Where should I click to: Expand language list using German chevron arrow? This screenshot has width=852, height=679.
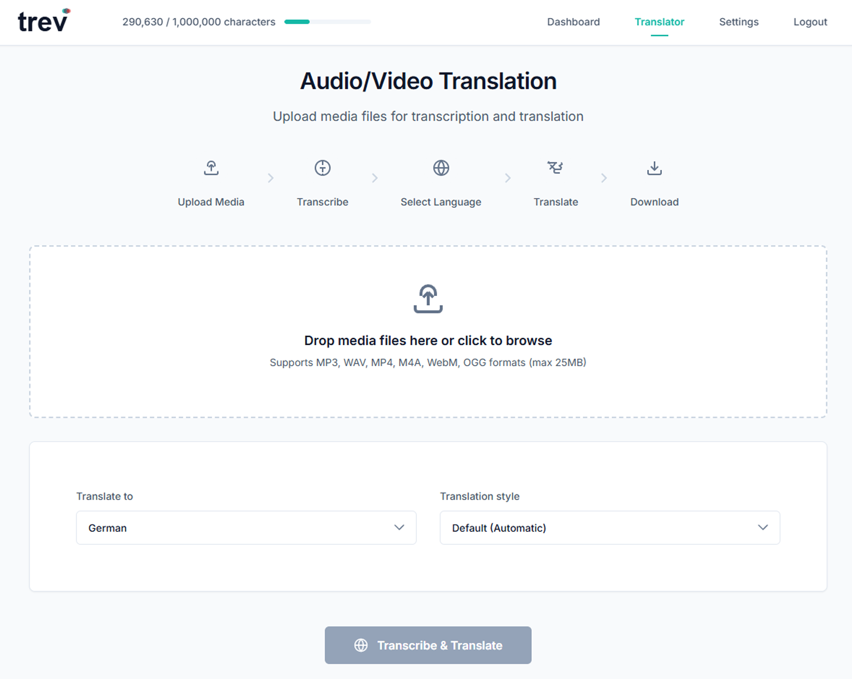(x=399, y=527)
